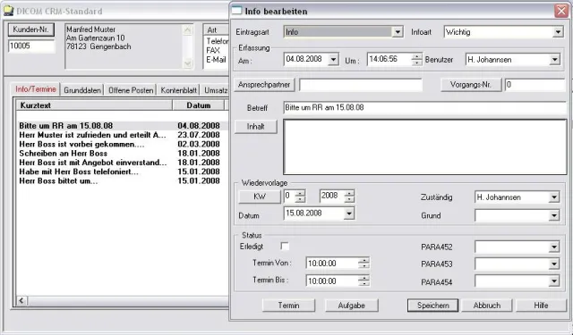
Task: Save the entry with Speichern
Action: [433, 306]
